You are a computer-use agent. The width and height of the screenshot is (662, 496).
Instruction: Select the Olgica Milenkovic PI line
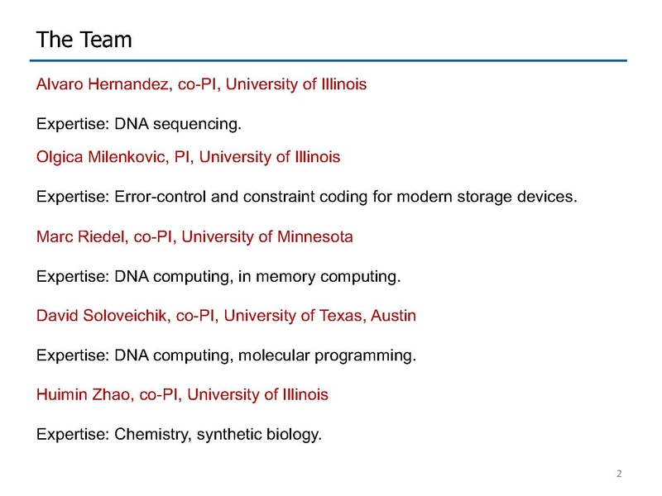[x=189, y=157]
